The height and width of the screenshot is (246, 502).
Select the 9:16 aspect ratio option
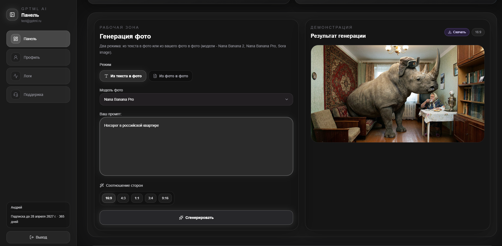165,198
